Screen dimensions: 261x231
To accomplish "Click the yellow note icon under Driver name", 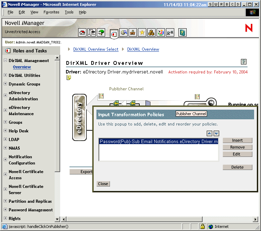I will coord(69,78).
